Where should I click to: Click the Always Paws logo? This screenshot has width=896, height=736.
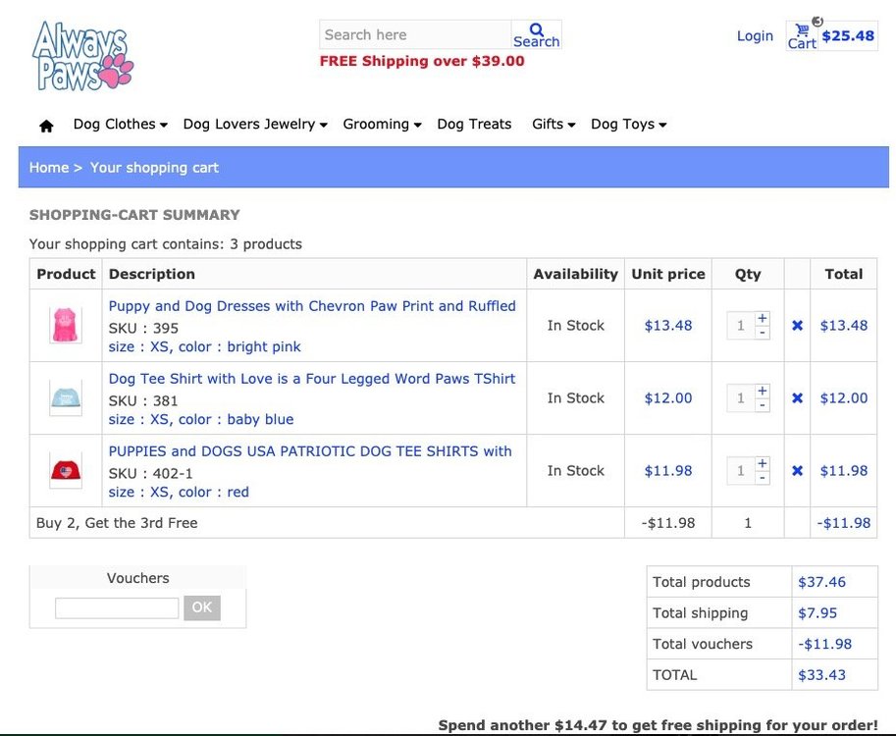pos(82,57)
